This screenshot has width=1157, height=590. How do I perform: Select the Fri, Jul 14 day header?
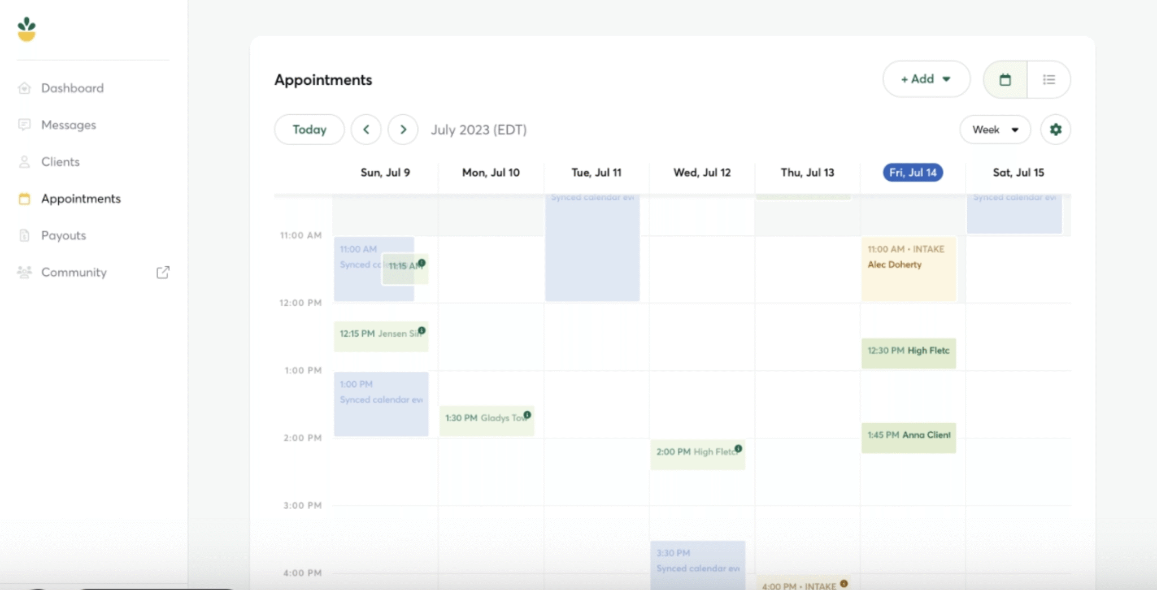click(x=912, y=172)
